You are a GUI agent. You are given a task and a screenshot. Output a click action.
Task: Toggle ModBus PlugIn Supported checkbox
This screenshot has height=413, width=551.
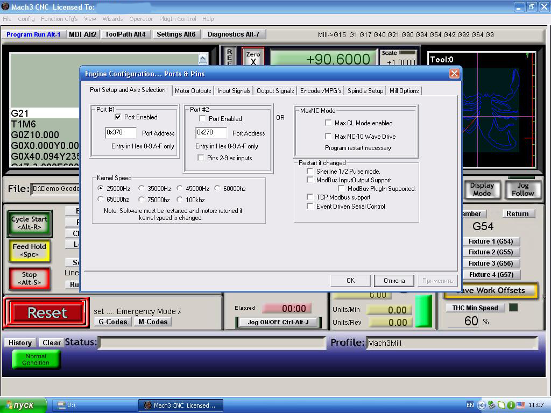click(x=341, y=189)
